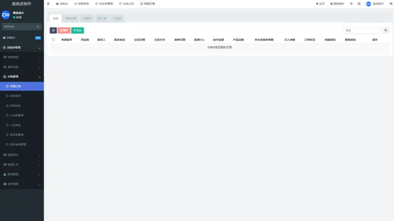The width and height of the screenshot is (394, 221).
Task: Click the refresh icon button above table
Action: pos(53,31)
